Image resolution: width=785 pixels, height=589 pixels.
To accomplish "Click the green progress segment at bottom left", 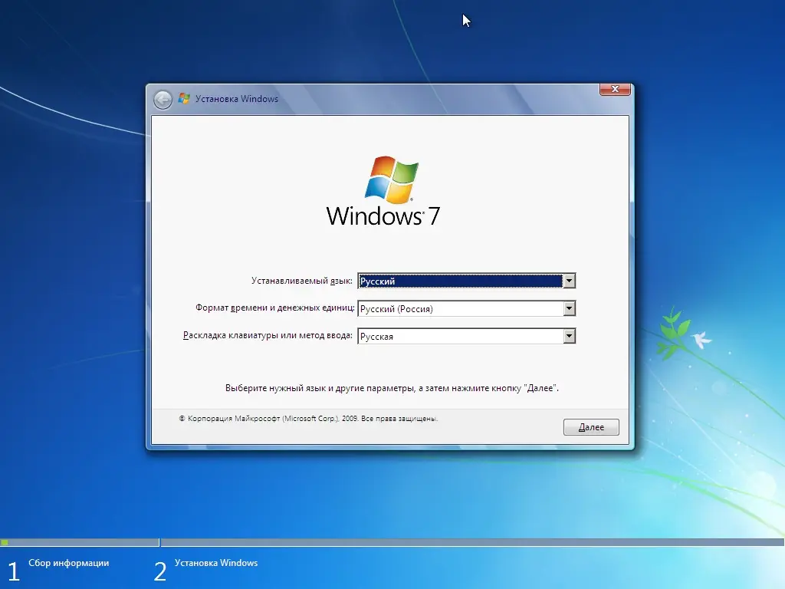I will 5,541.
